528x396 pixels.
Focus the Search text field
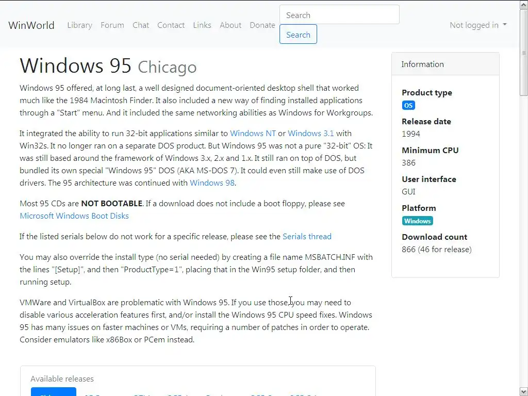pos(339,15)
